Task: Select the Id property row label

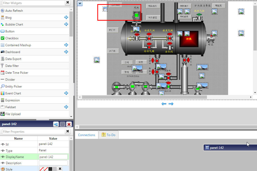Action: pyautogui.click(x=7, y=144)
